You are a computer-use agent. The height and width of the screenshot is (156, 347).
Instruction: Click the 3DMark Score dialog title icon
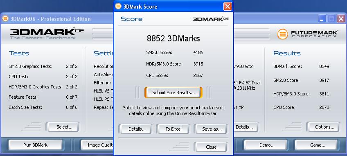tap(118, 7)
